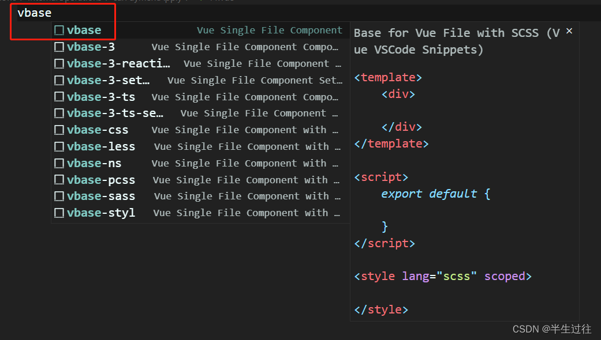Image resolution: width=601 pixels, height=340 pixels.
Task: Click snippet icon beside vbase-styl
Action: point(59,213)
